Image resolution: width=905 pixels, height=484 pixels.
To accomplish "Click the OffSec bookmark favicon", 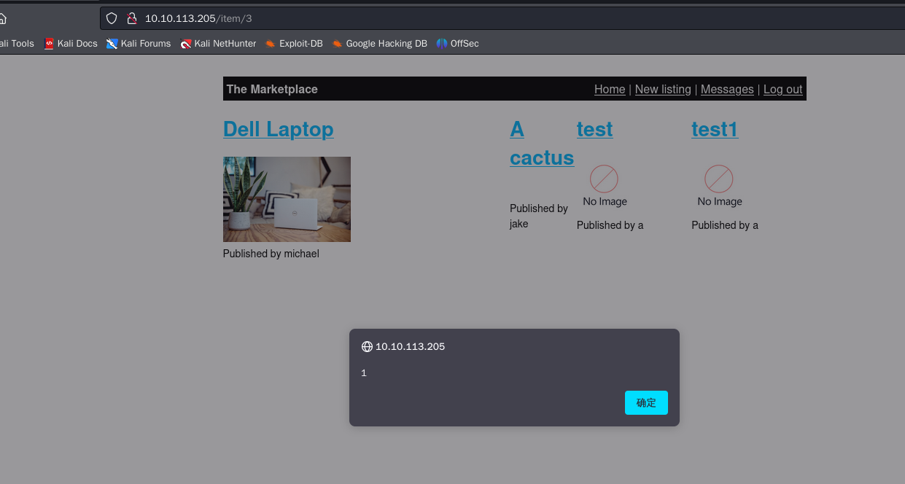I will (442, 44).
